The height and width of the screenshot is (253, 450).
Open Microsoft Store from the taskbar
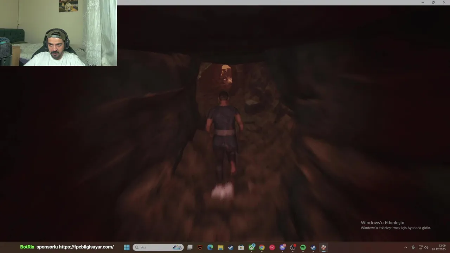241,247
